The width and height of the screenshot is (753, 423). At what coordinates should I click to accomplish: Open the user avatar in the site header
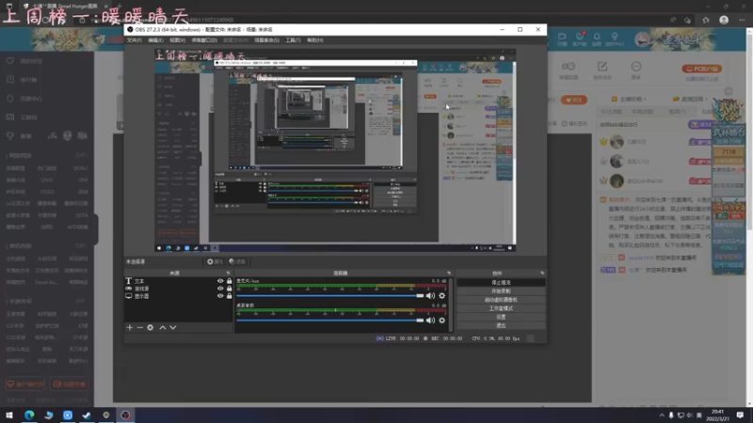(643, 39)
